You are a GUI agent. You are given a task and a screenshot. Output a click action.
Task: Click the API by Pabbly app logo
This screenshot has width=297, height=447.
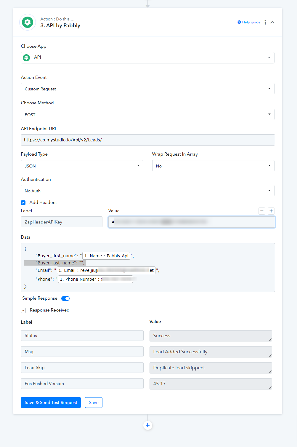[28, 22]
